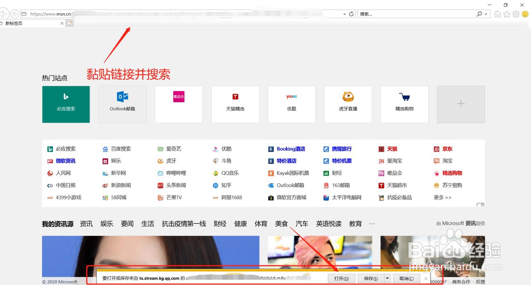Click the 搜索 search input box

pos(417,14)
